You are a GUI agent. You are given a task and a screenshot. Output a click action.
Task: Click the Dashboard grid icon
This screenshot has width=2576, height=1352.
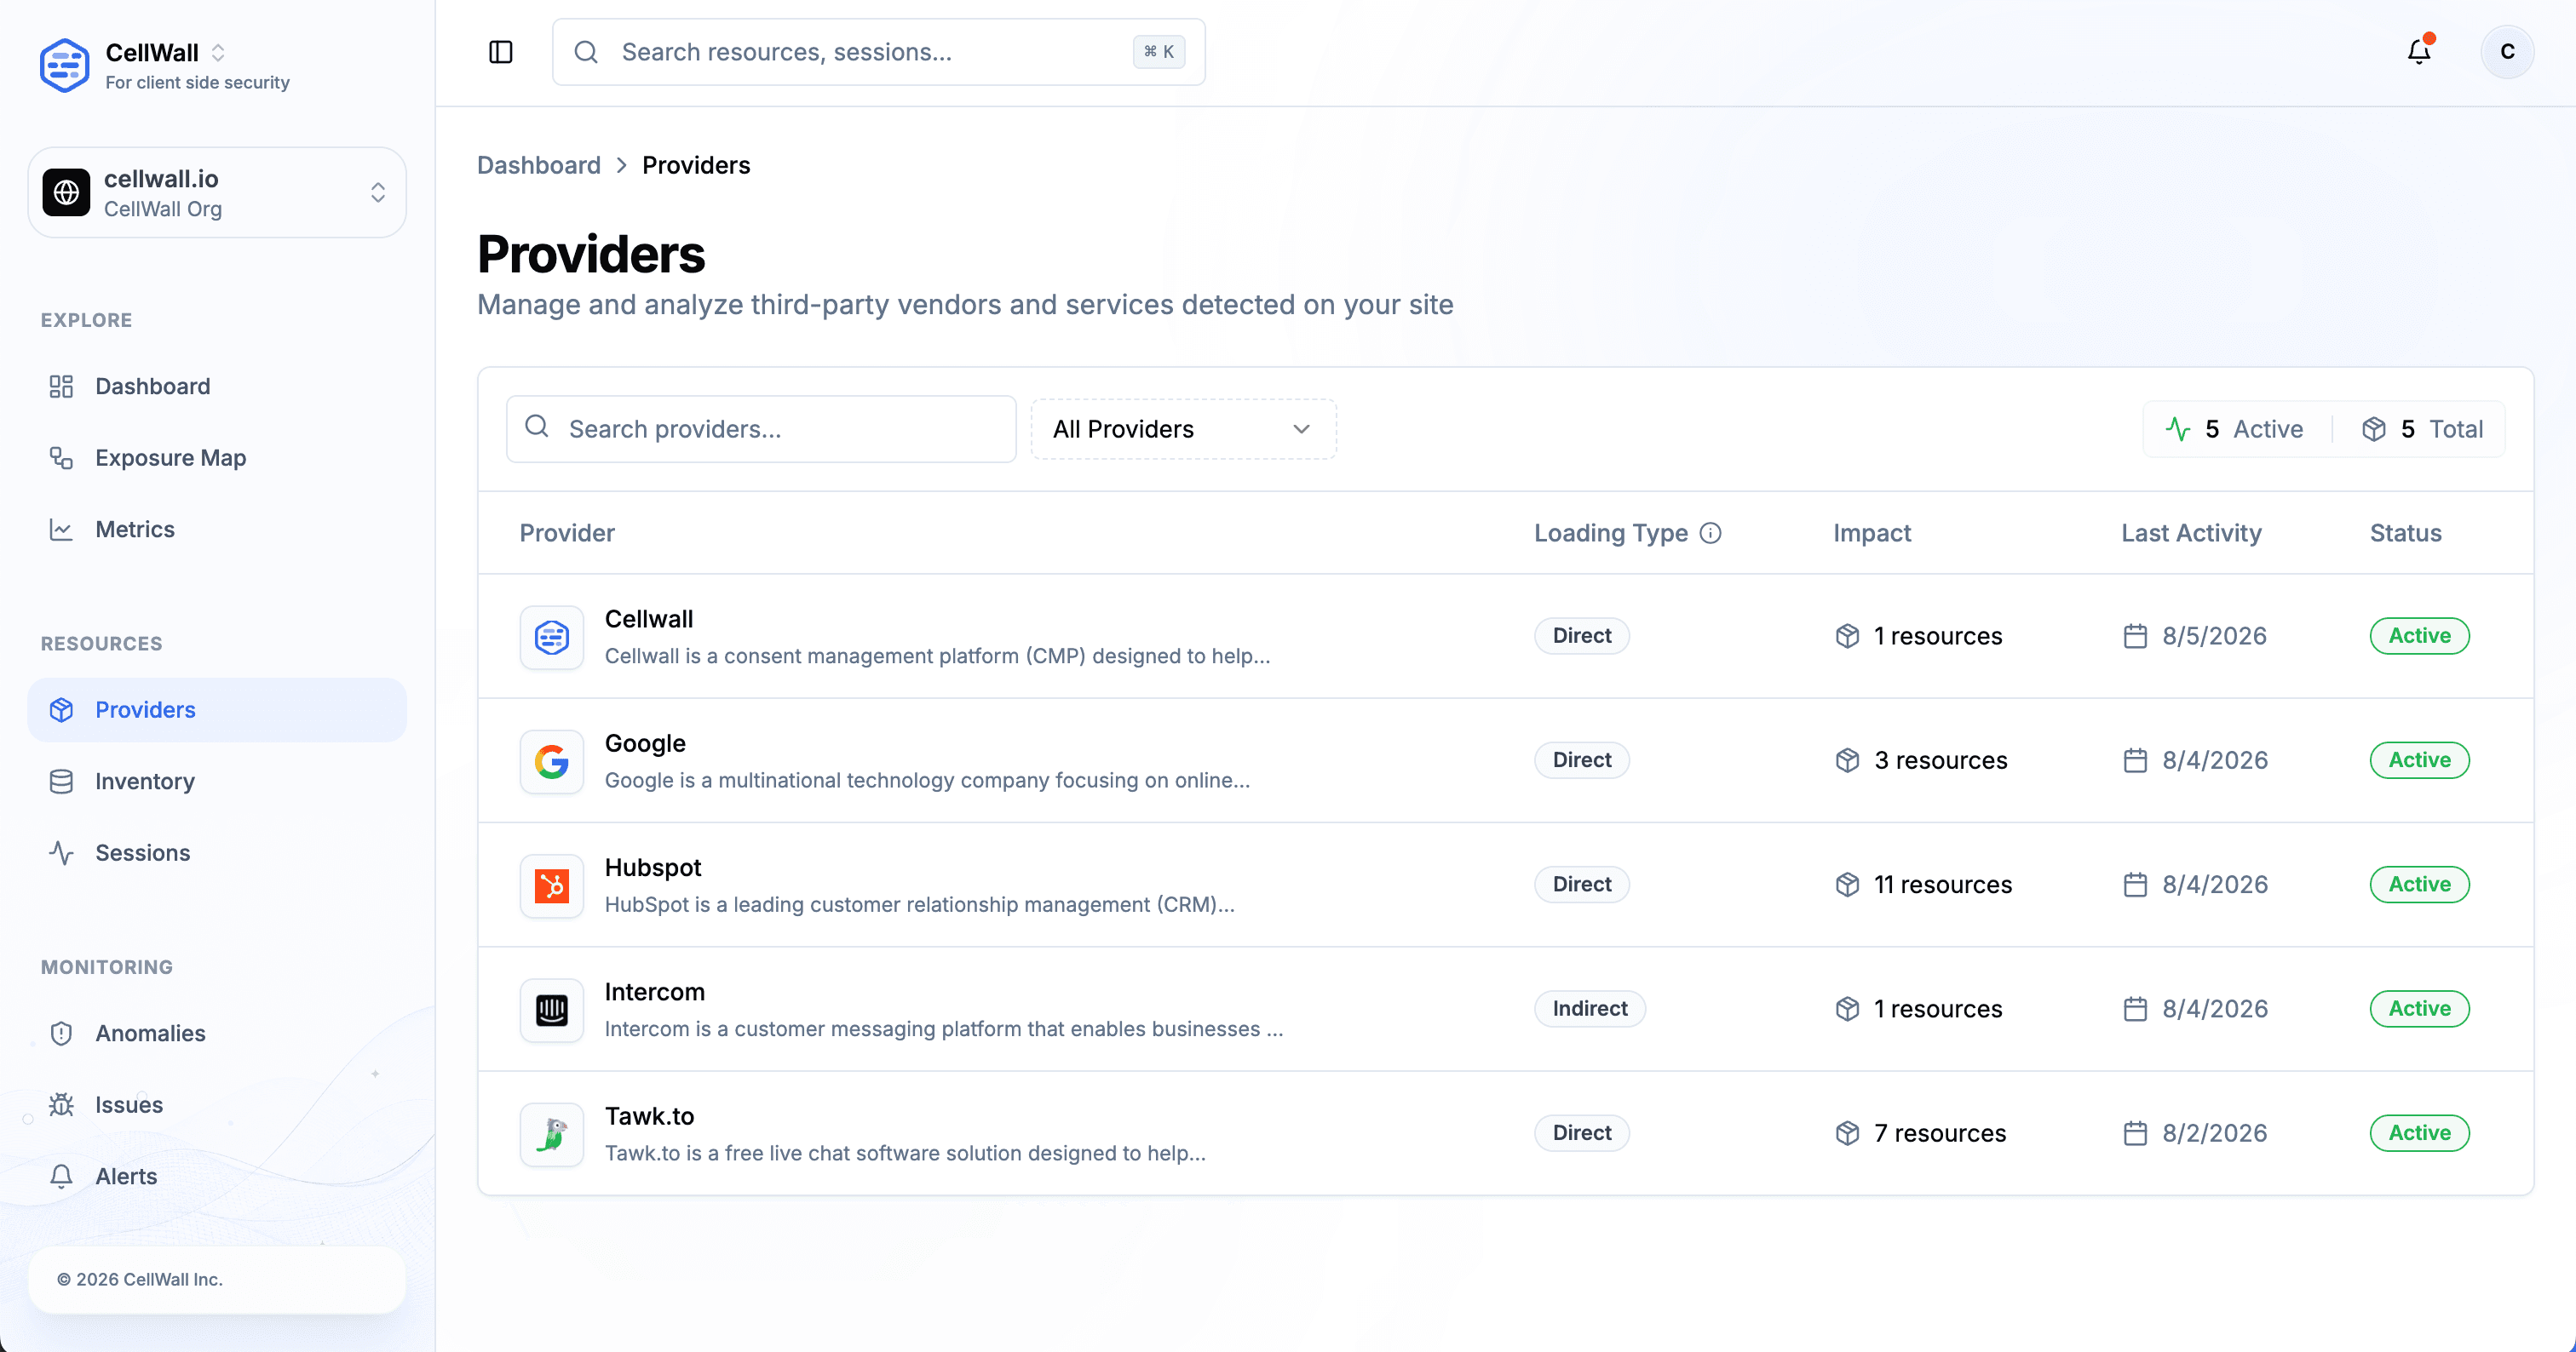(x=61, y=387)
